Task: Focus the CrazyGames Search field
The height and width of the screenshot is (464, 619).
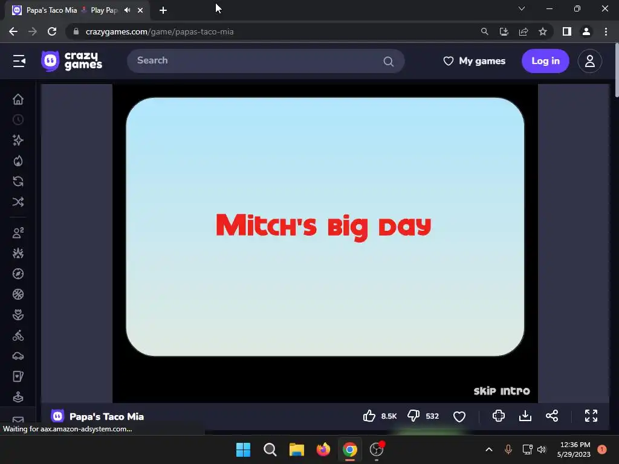Action: pyautogui.click(x=265, y=61)
